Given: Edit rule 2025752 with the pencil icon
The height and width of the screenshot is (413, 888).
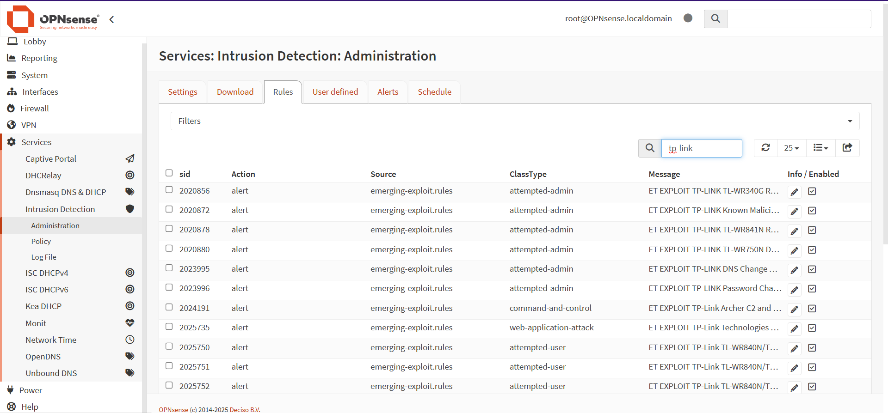Looking at the screenshot, I should coord(795,388).
